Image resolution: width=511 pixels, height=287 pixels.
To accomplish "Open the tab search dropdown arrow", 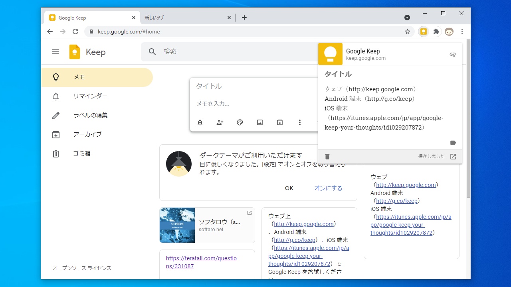I will click(x=407, y=18).
